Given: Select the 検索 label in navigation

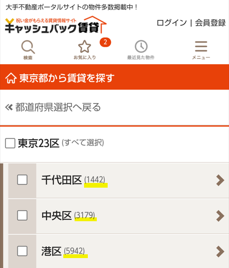Looking at the screenshot, I should [x=28, y=58].
